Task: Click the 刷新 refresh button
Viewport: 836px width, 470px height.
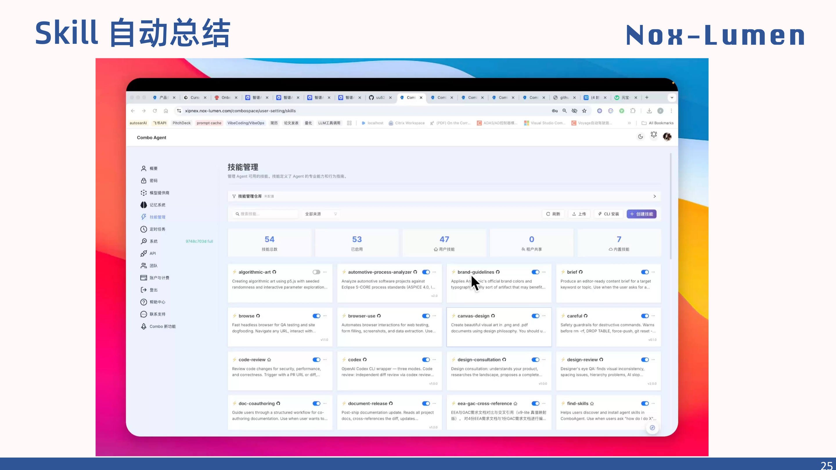Action: pos(553,214)
